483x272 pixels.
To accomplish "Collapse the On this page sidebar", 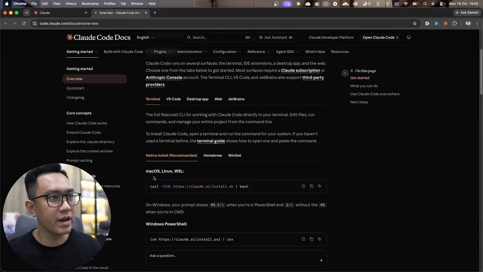I will (x=345, y=73).
